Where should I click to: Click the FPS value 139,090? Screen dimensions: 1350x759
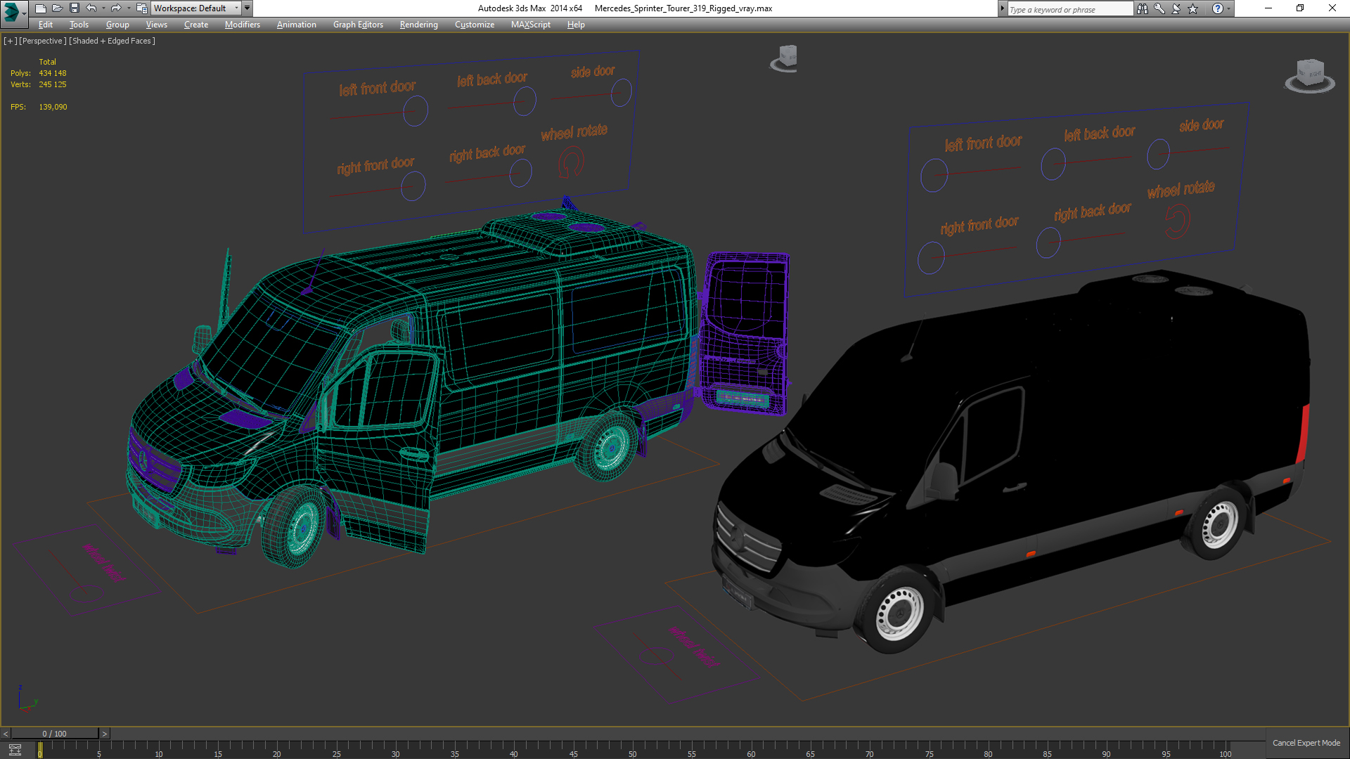tap(53, 107)
